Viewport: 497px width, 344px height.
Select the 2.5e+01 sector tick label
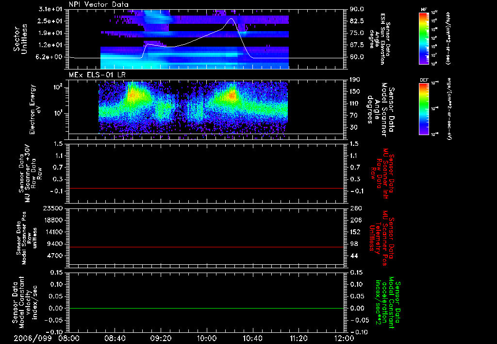point(50,21)
